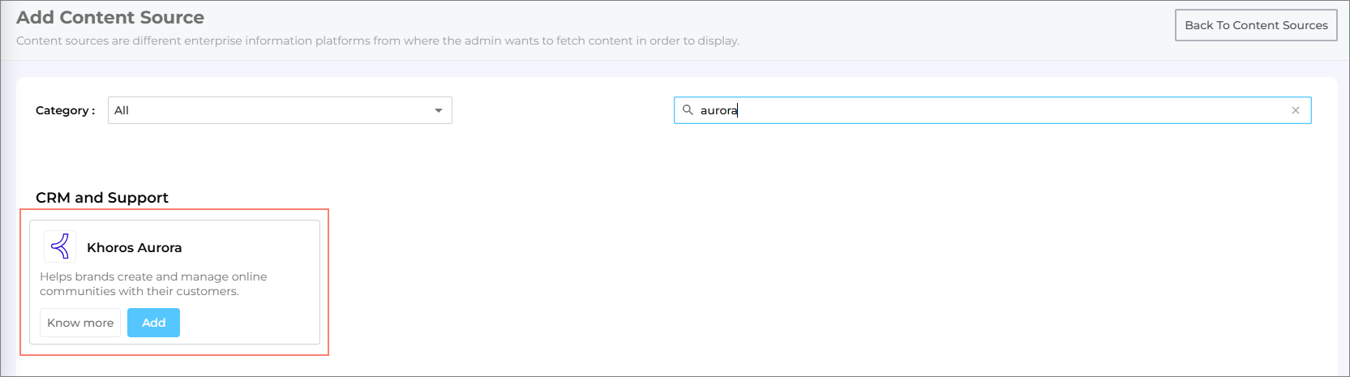Select the 'All' value in Category field
The image size is (1350, 377).
tap(122, 110)
